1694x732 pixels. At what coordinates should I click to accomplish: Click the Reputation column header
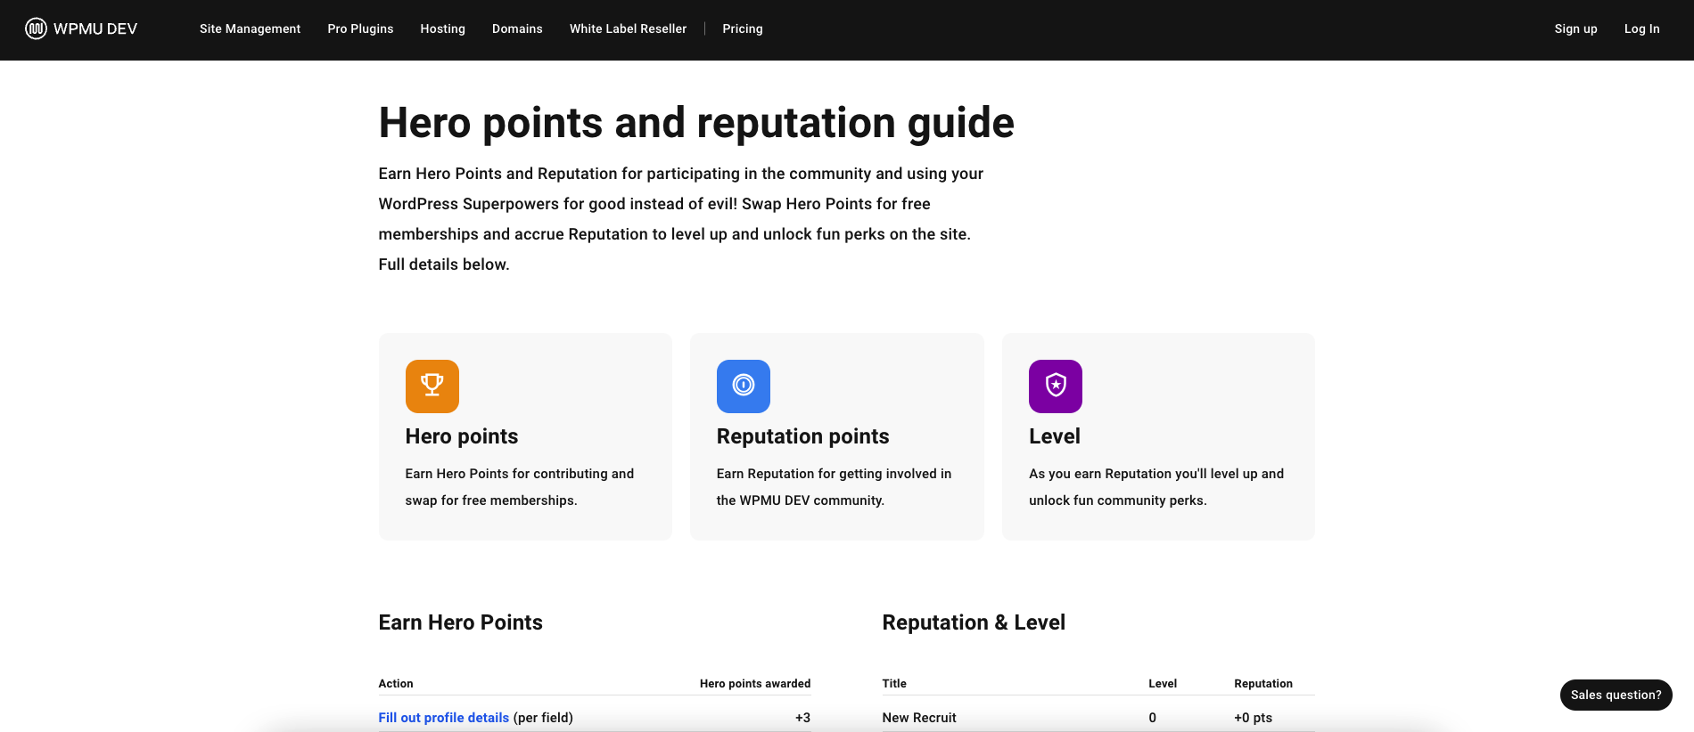1263,684
